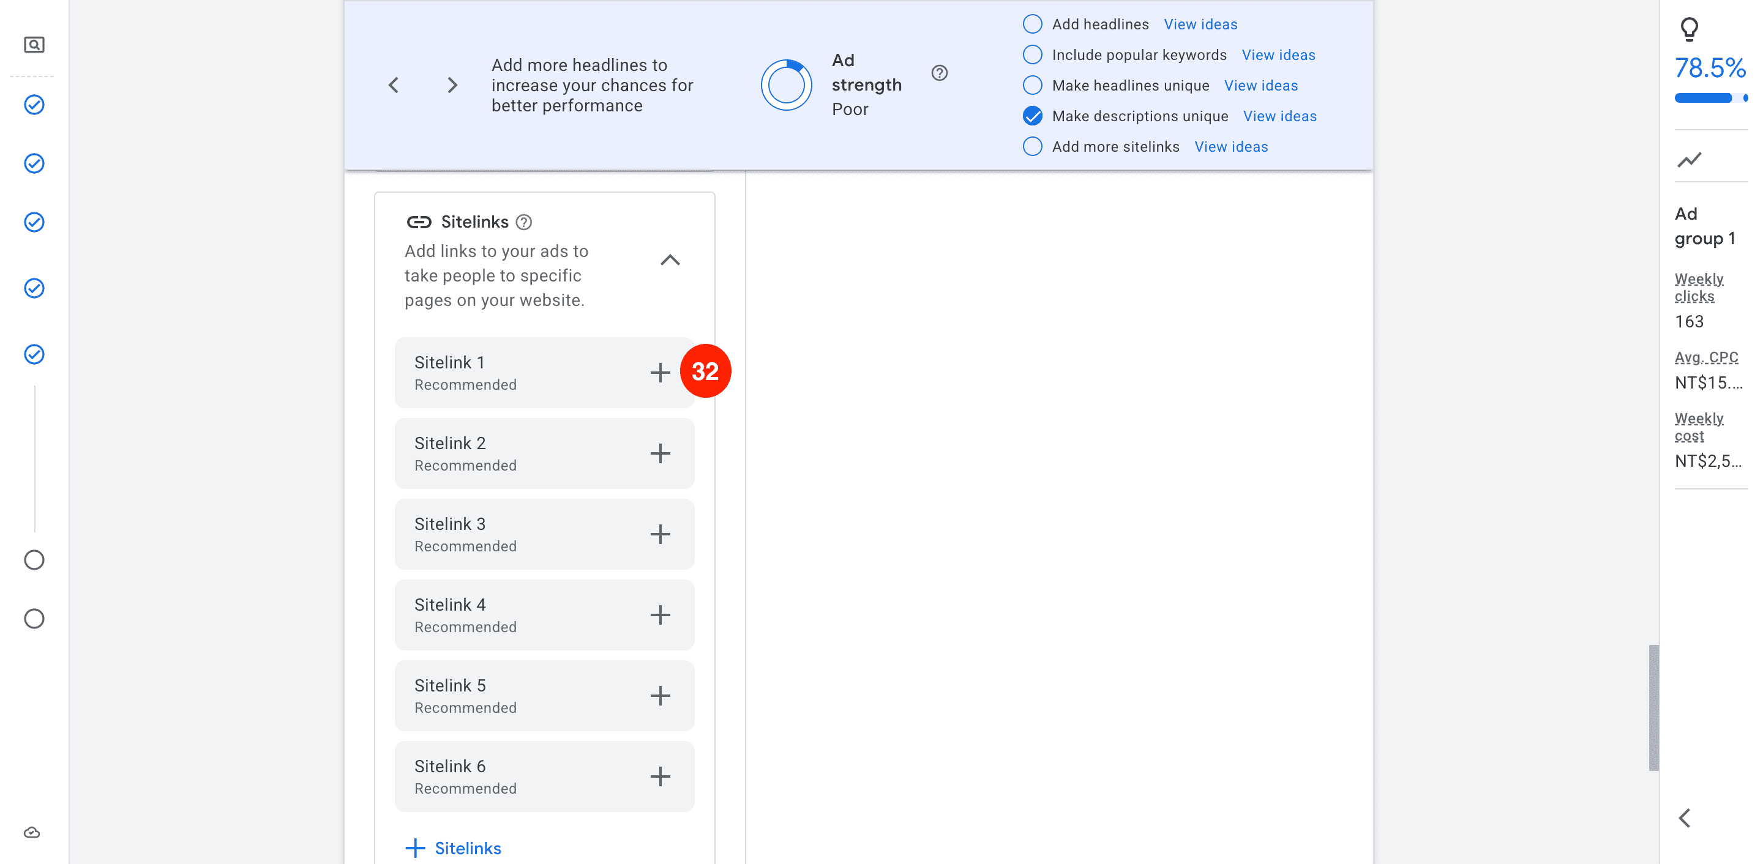1763x864 pixels.
Task: Add Sitelink 5 with its plus icon
Action: [x=660, y=696]
